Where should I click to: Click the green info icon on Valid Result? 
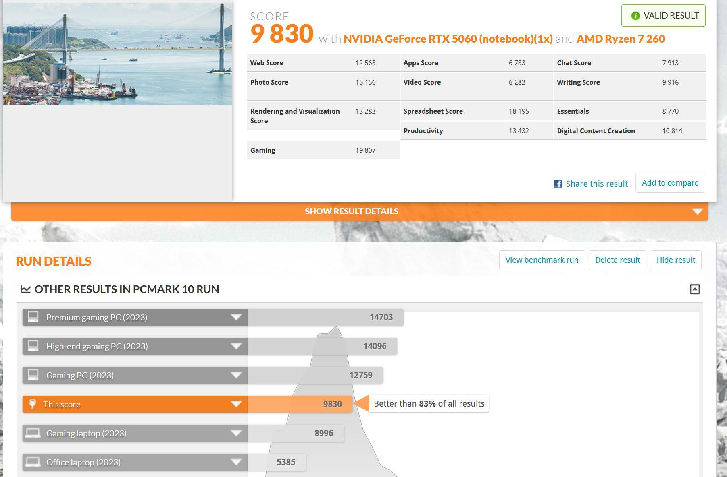pyautogui.click(x=635, y=16)
